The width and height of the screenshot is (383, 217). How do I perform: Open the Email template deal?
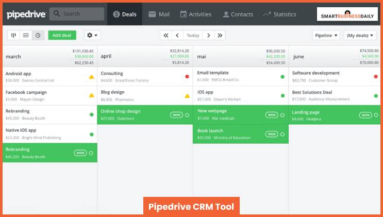click(241, 76)
